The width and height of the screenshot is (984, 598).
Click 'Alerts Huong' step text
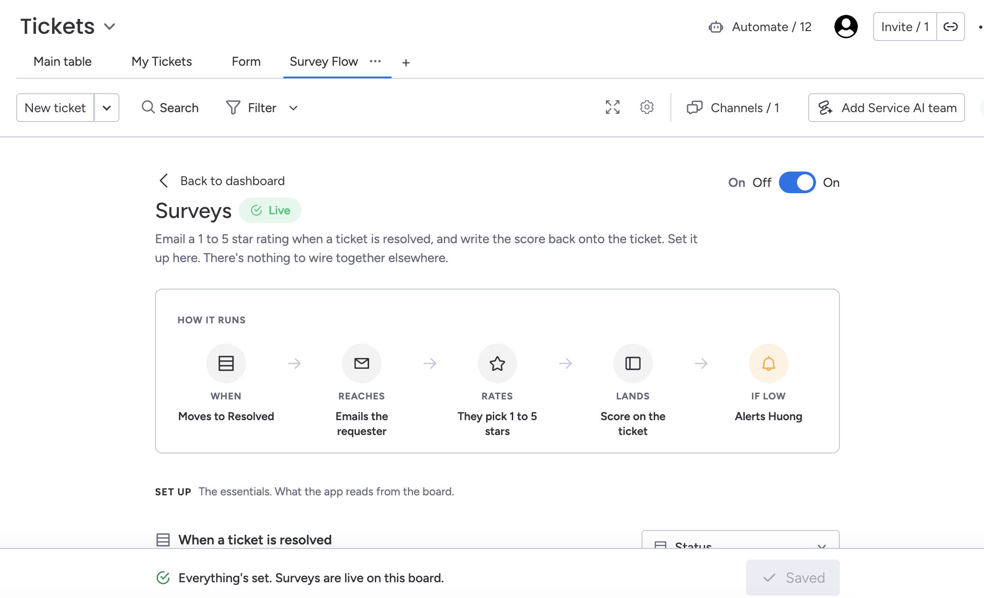768,416
